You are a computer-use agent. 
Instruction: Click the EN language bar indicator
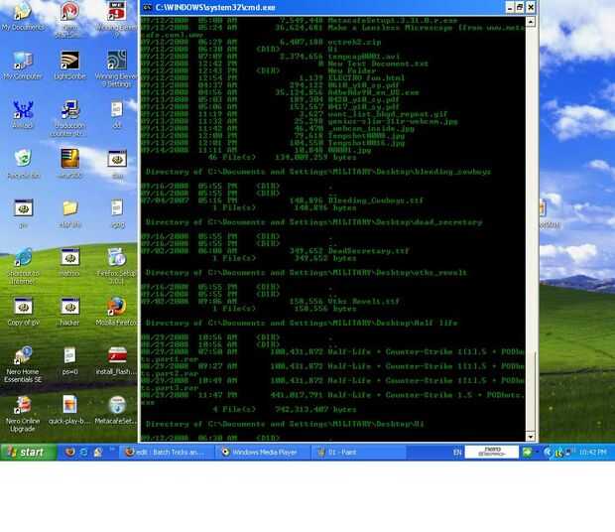(457, 452)
